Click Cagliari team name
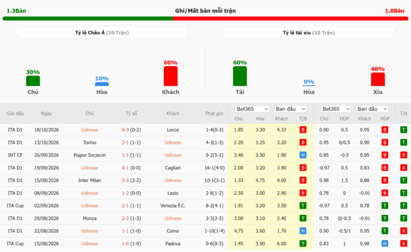Screen dimensions: 411x252 [x=173, y=168]
